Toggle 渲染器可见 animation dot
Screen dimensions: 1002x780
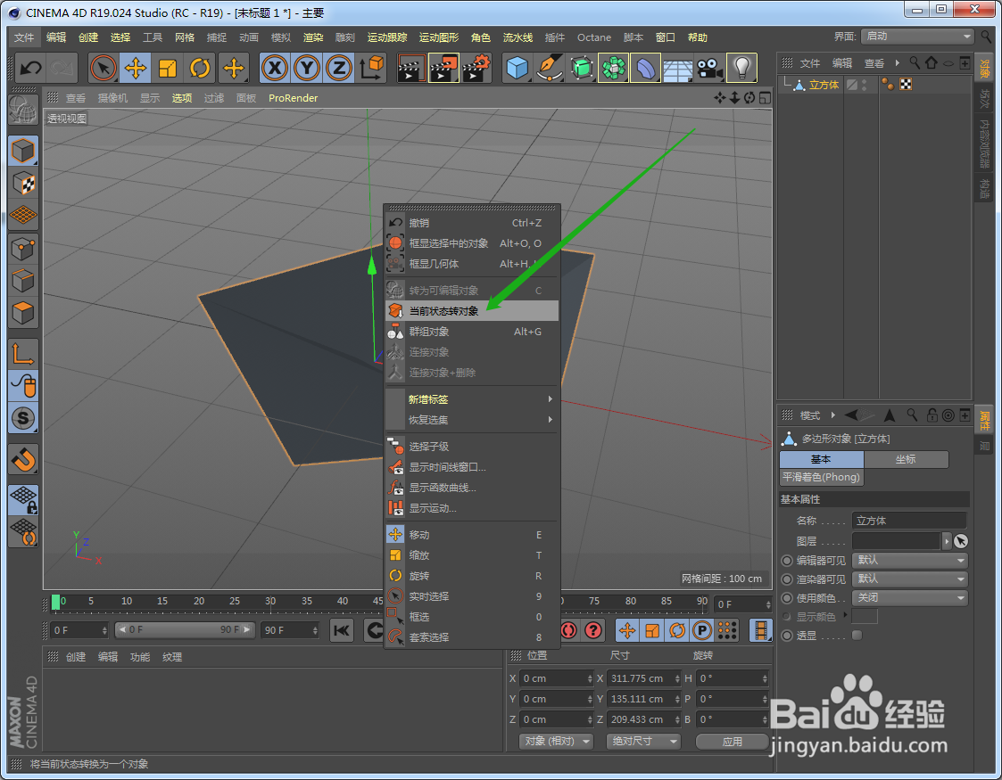[x=787, y=579]
